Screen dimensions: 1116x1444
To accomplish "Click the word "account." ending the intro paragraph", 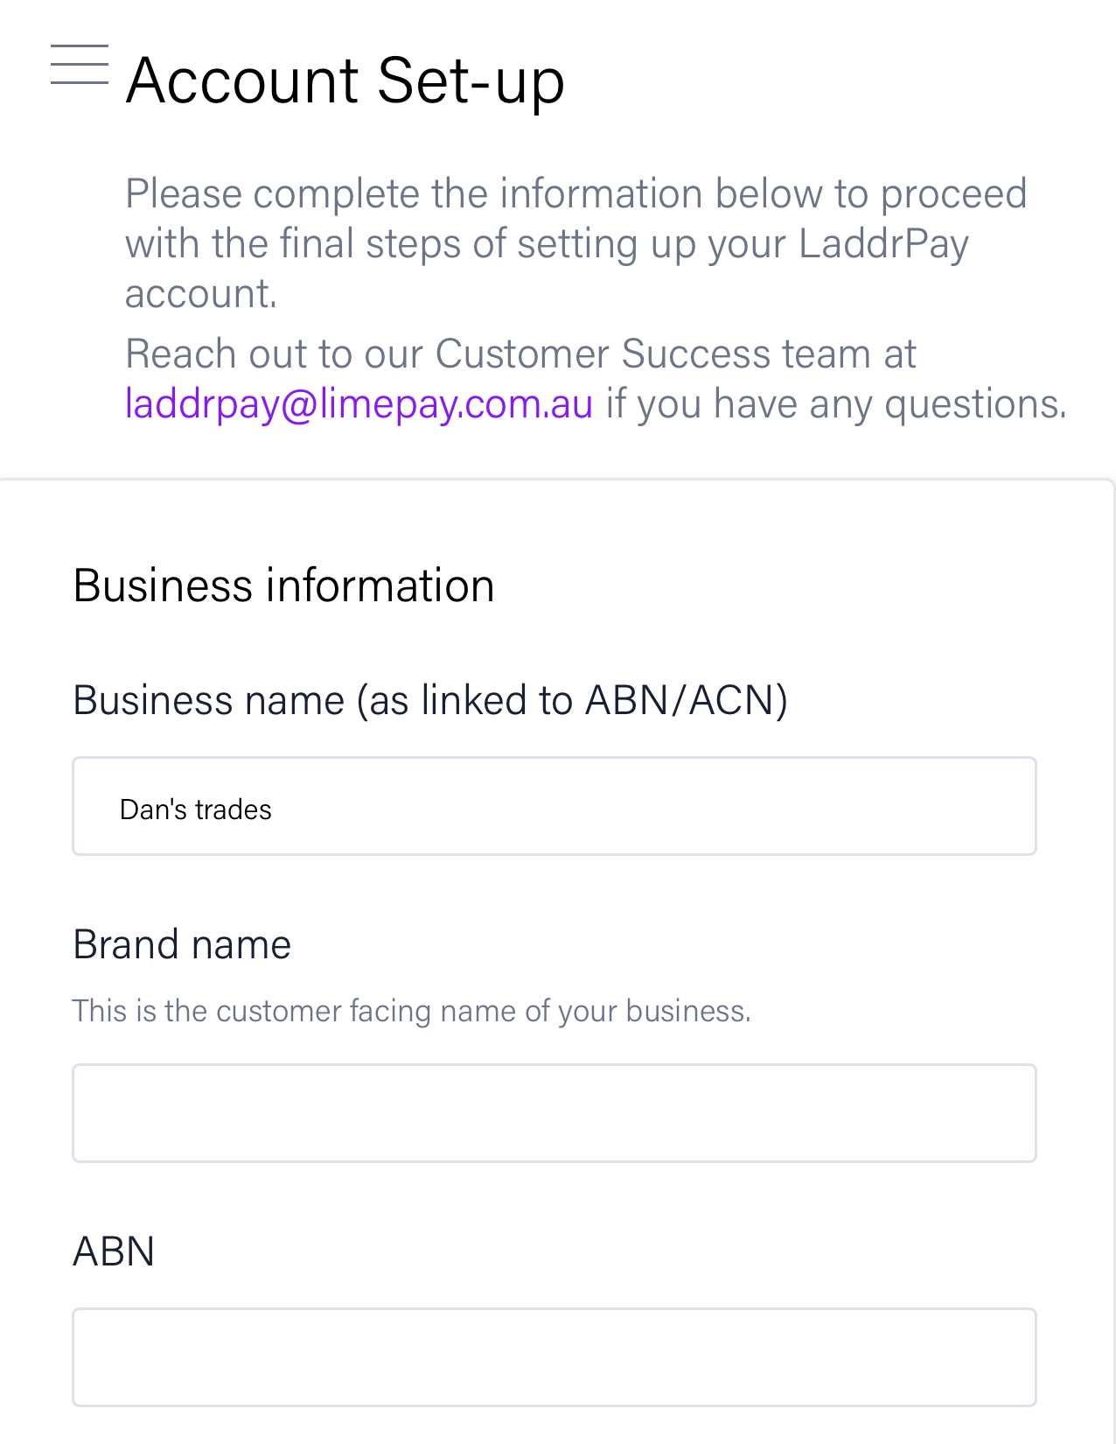I will (201, 293).
